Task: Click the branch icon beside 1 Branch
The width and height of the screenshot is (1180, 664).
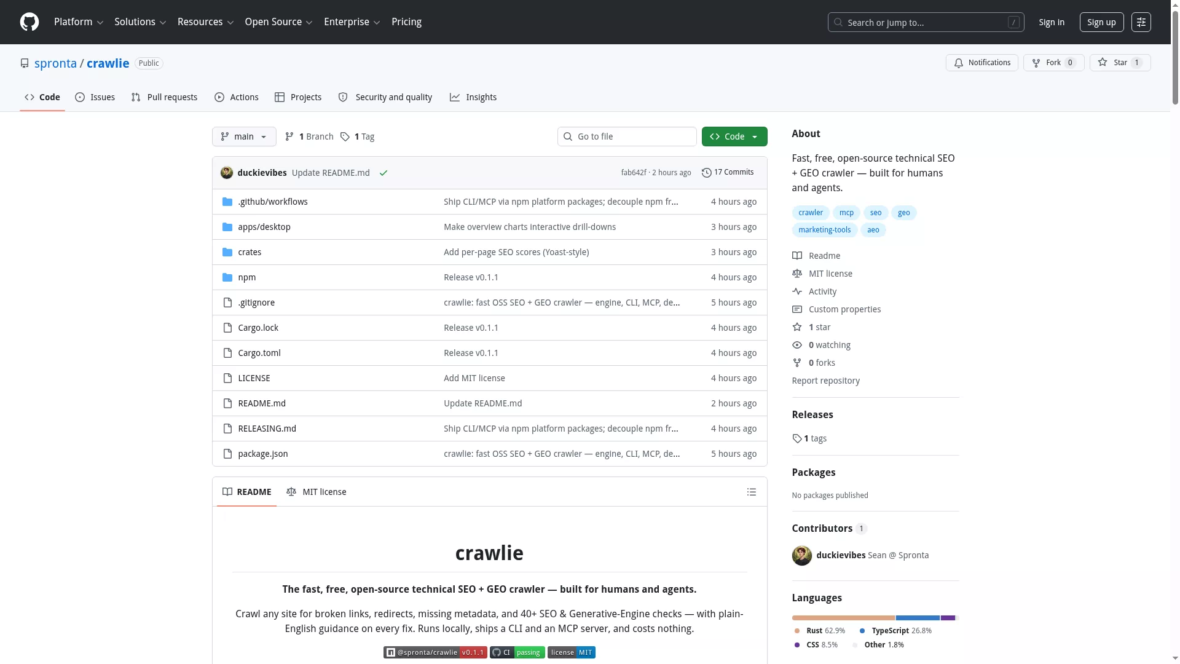Action: coord(289,136)
